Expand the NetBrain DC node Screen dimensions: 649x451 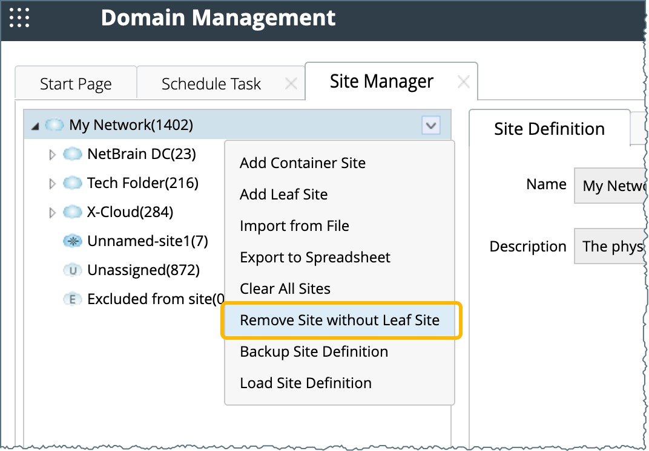point(52,155)
